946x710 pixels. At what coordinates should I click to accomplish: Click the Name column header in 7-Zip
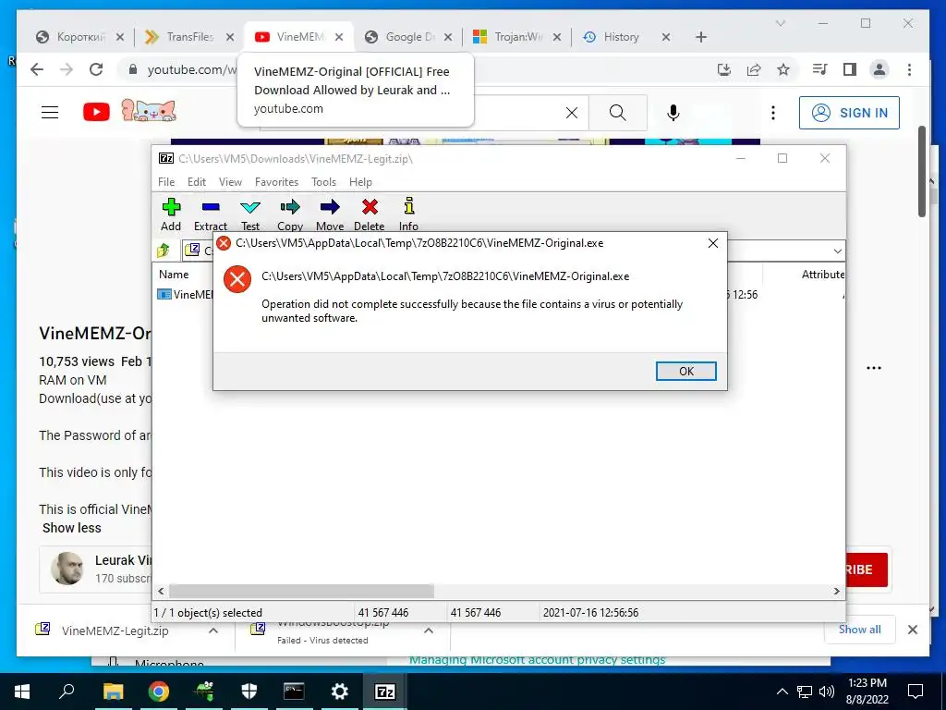tap(174, 274)
